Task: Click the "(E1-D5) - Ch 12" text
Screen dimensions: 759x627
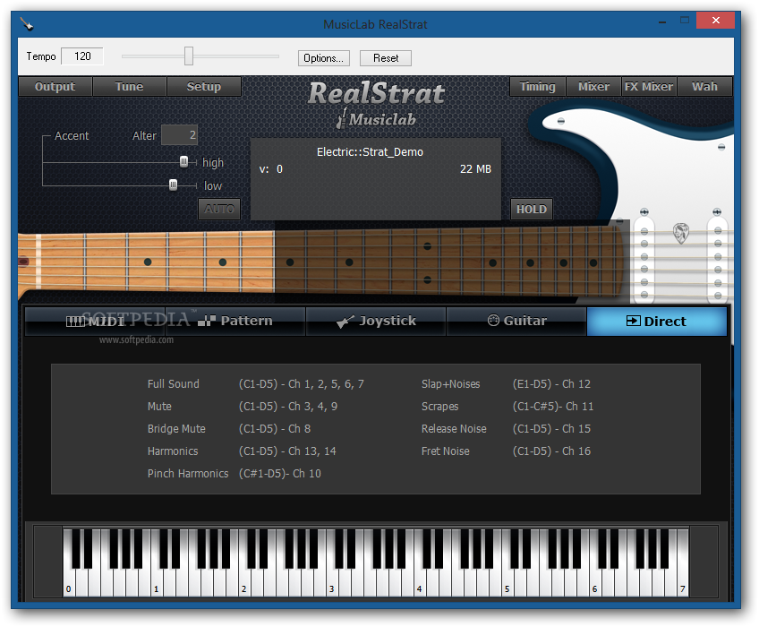Action: pos(551,384)
